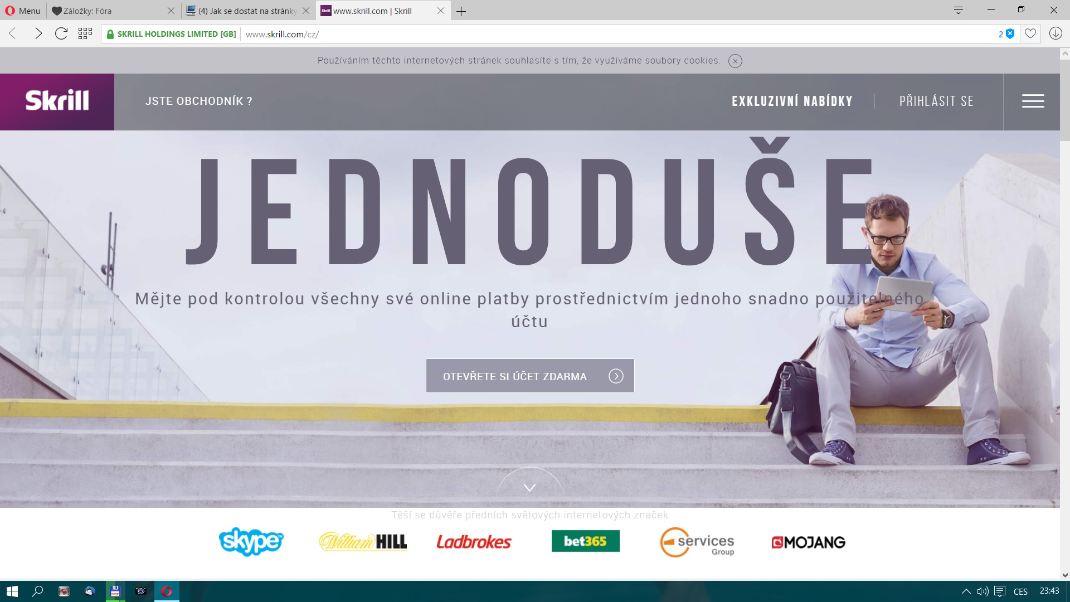The width and height of the screenshot is (1070, 602).
Task: Reload the page with the refresh icon
Action: 61,34
